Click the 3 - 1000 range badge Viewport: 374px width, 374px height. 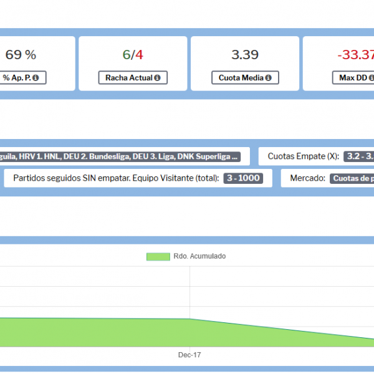point(243,178)
